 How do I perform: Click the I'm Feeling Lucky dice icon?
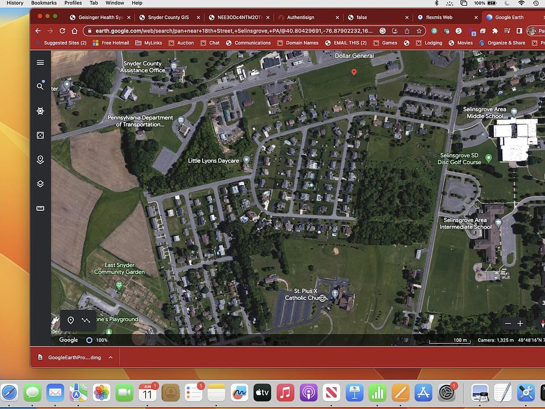click(x=40, y=135)
